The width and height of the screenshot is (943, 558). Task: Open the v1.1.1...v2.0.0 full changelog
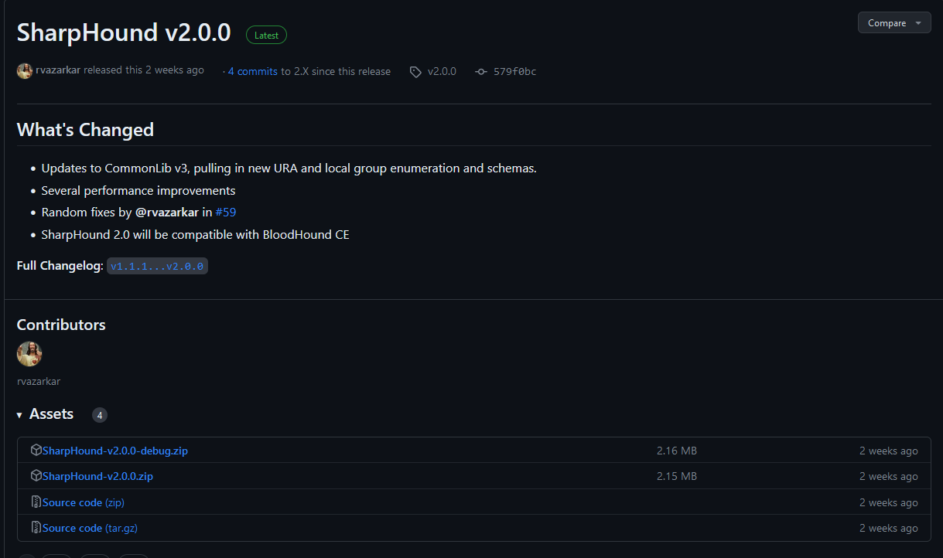click(x=157, y=266)
